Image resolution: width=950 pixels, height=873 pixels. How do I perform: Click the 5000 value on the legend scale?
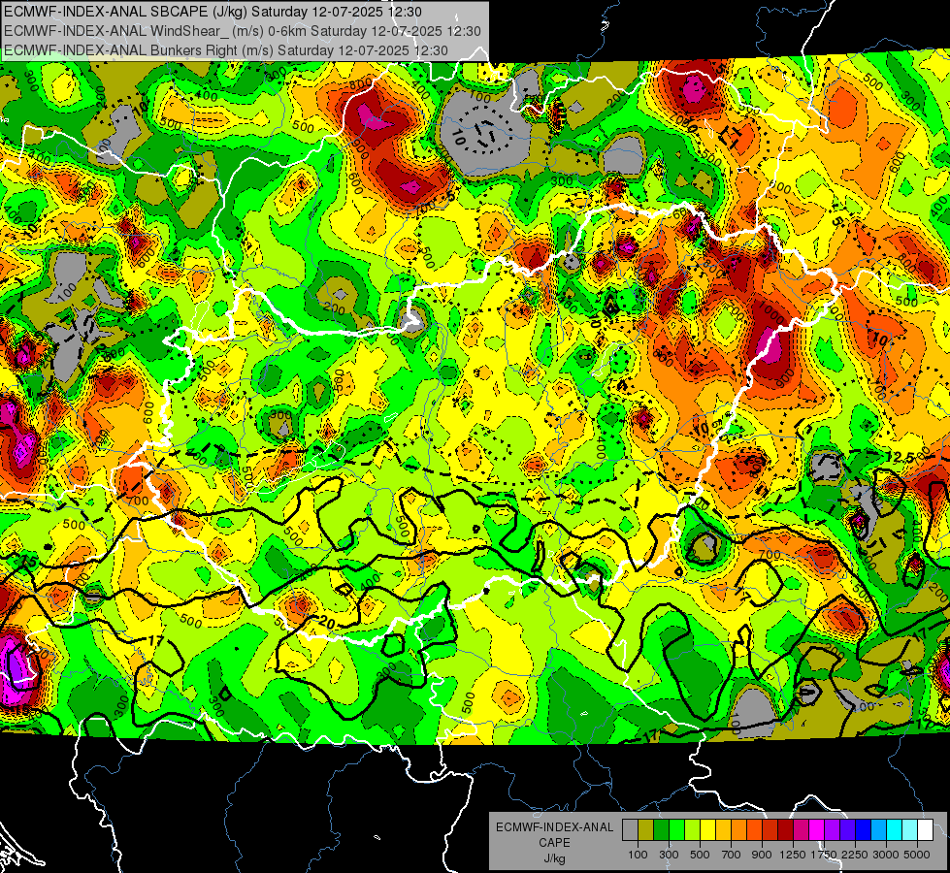click(x=917, y=855)
